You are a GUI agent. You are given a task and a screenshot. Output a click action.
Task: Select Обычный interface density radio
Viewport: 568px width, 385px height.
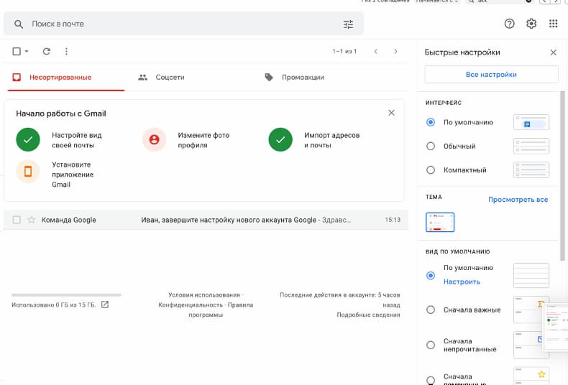pyautogui.click(x=431, y=147)
